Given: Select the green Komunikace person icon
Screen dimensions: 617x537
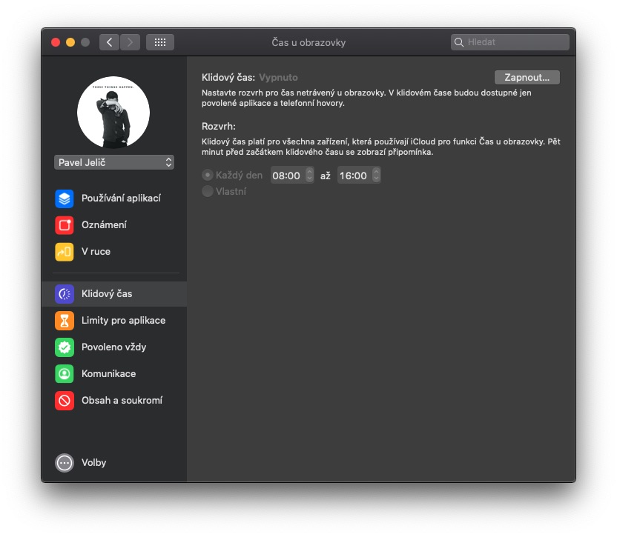Looking at the screenshot, I should tap(64, 374).
